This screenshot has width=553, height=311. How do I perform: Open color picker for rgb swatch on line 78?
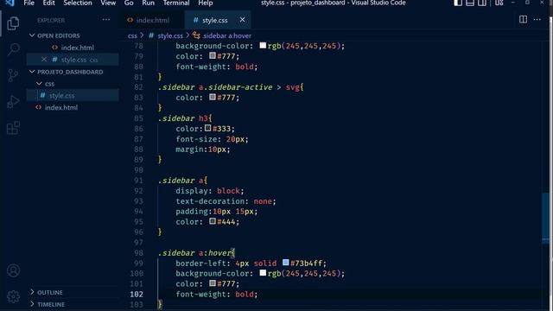(x=263, y=46)
